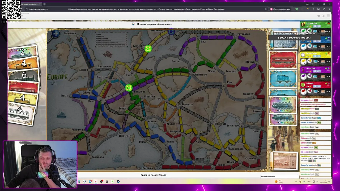
Task: Open titi-poulet player name link
Action: pyautogui.click(x=311, y=68)
